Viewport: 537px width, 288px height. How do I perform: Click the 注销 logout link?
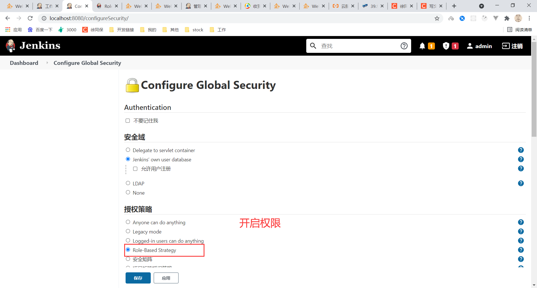512,46
